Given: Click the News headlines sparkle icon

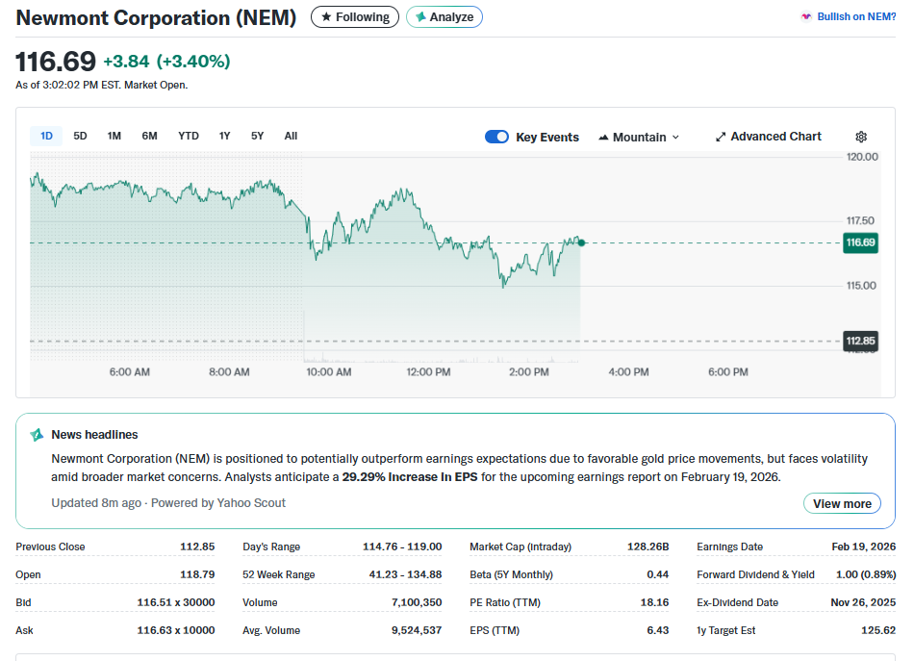Looking at the screenshot, I should tap(38, 435).
